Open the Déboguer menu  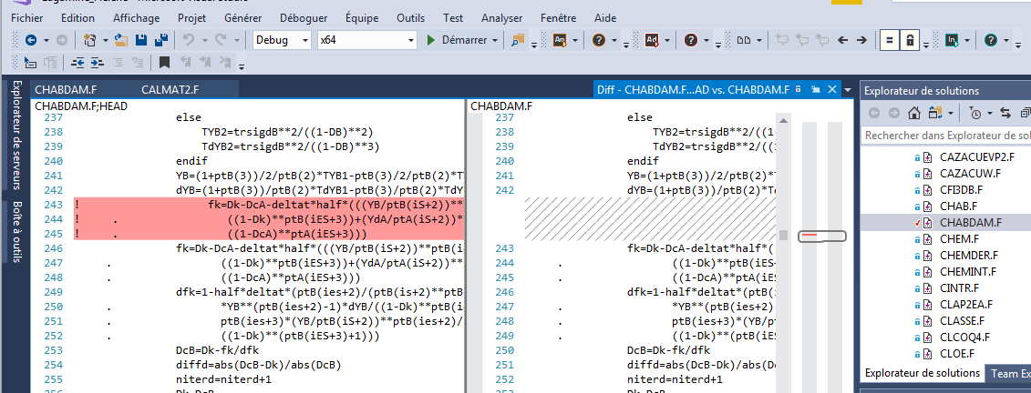[304, 18]
